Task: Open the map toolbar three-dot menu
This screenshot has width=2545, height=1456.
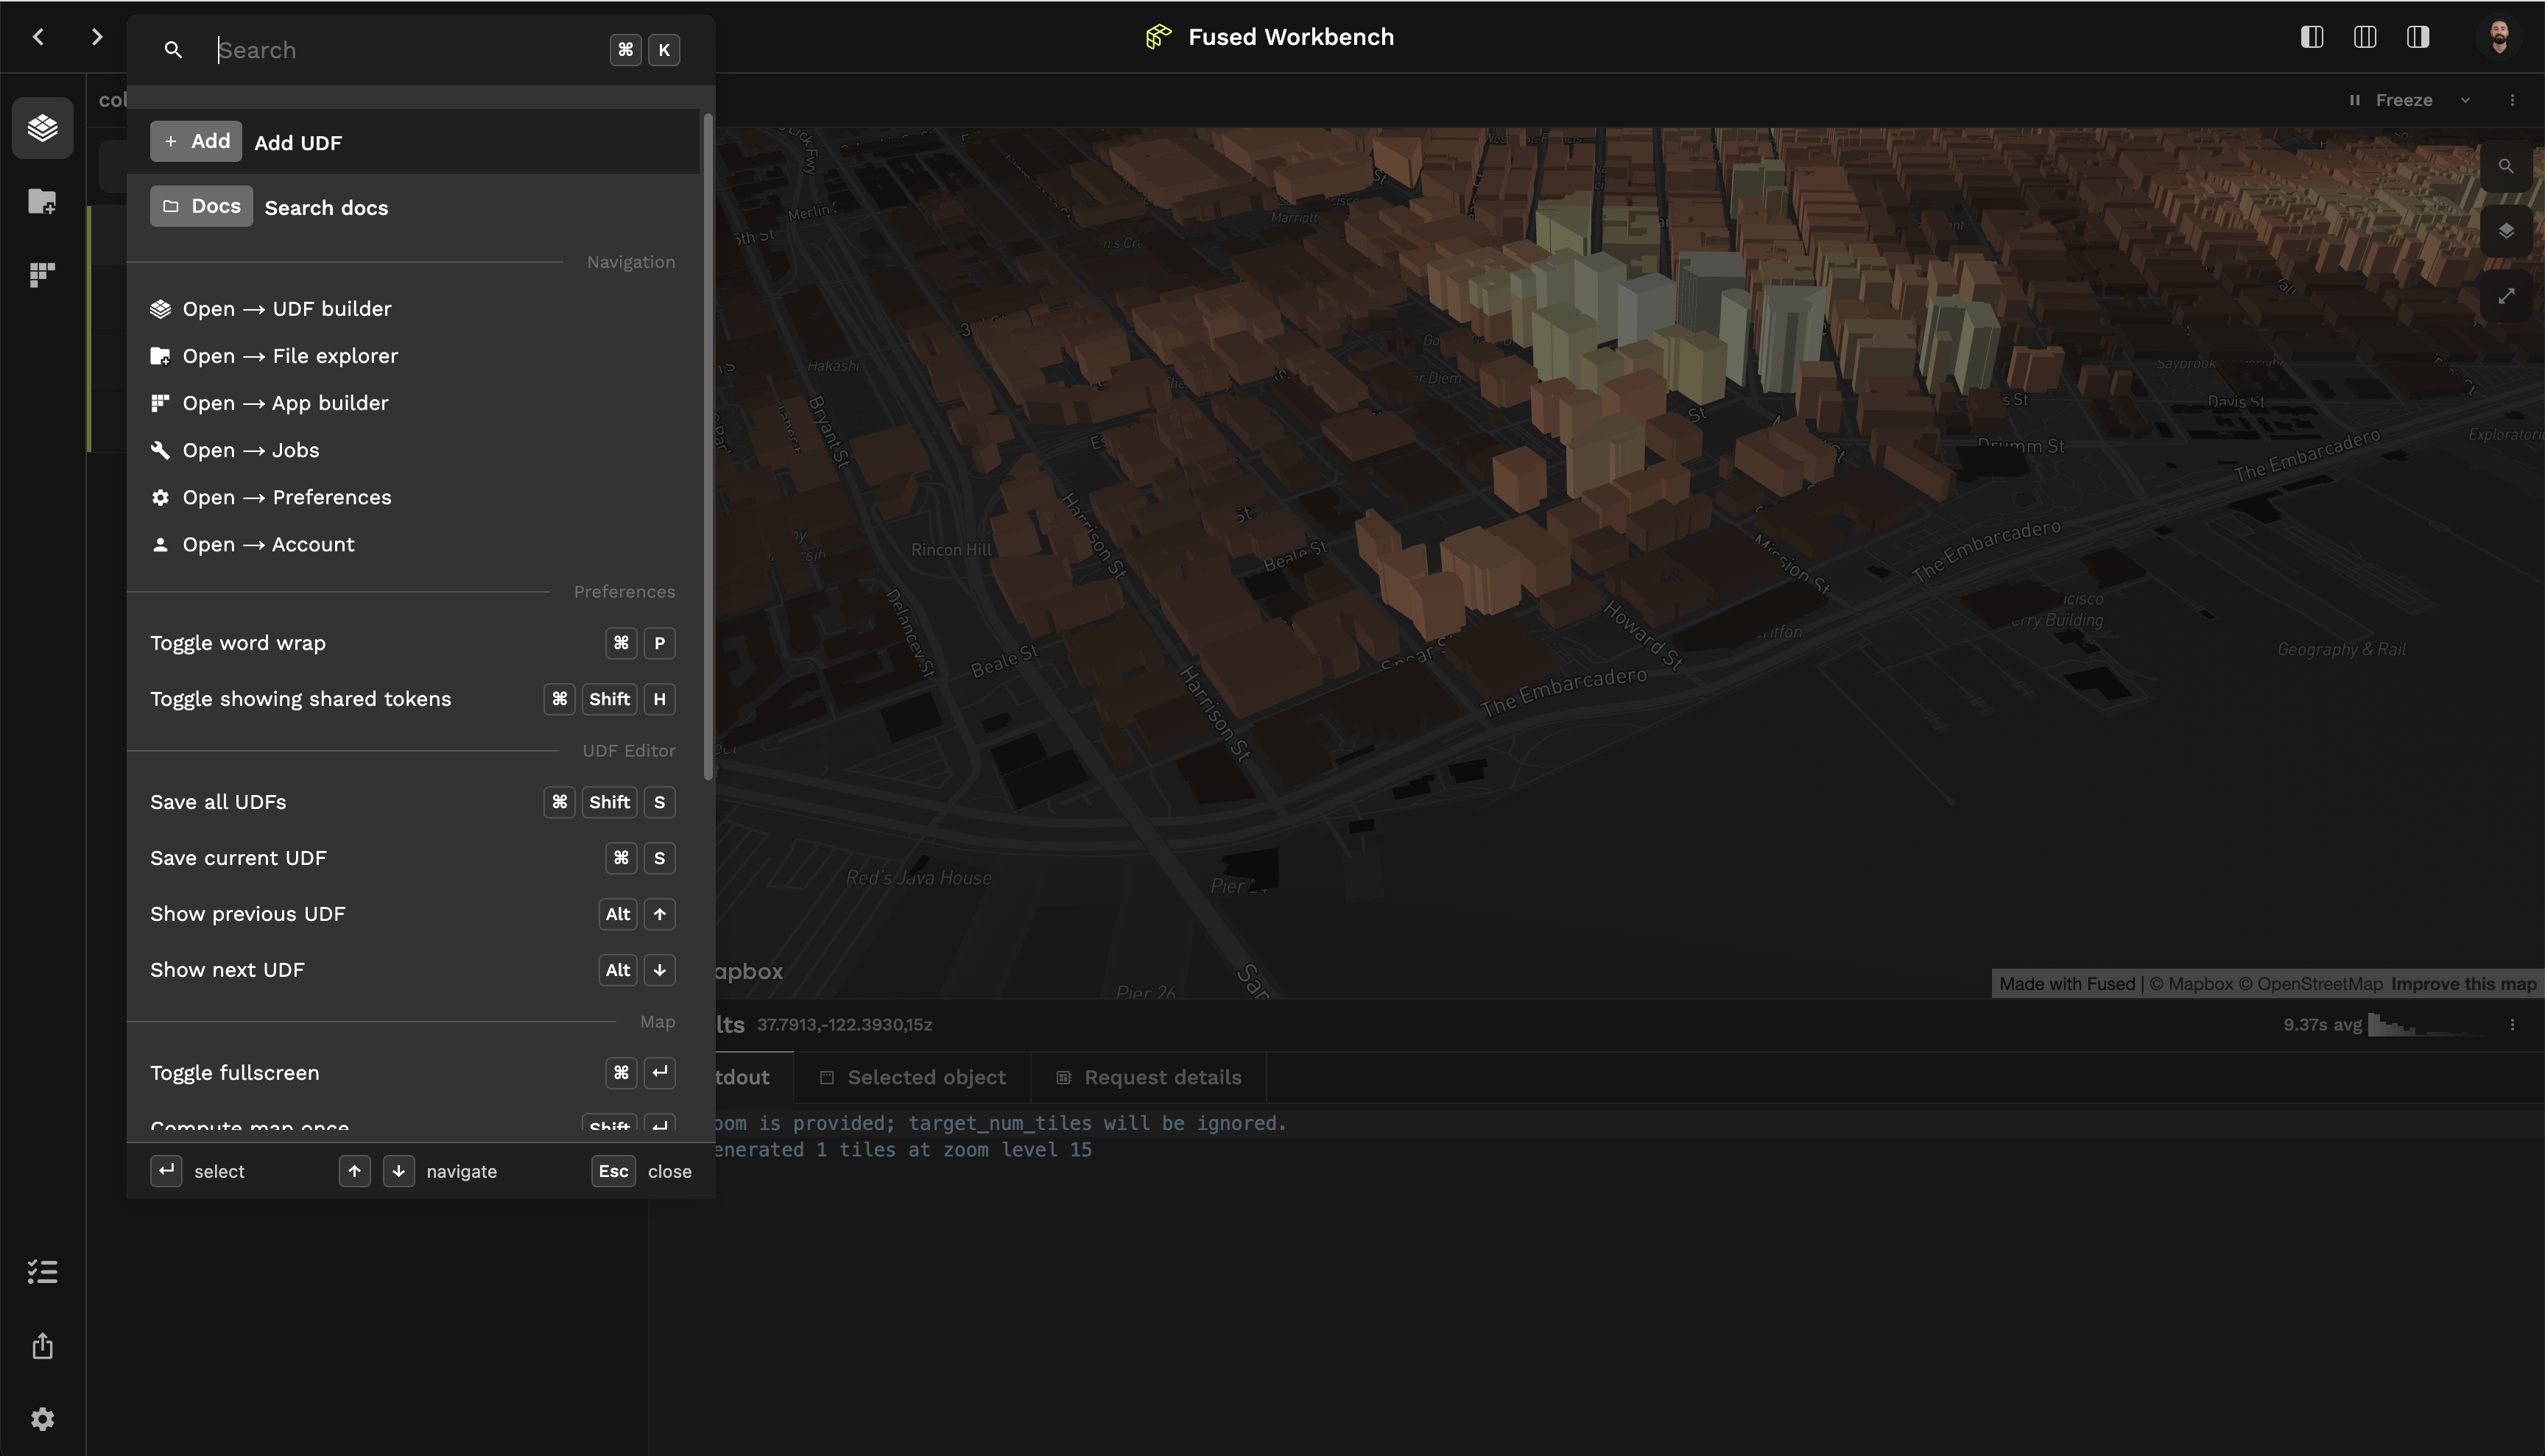Action: (2512, 100)
